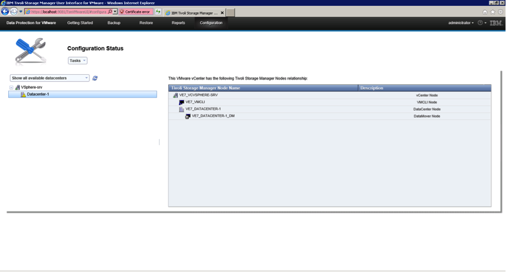
Task: Click the vCenter Node description cell
Action: [x=426, y=95]
